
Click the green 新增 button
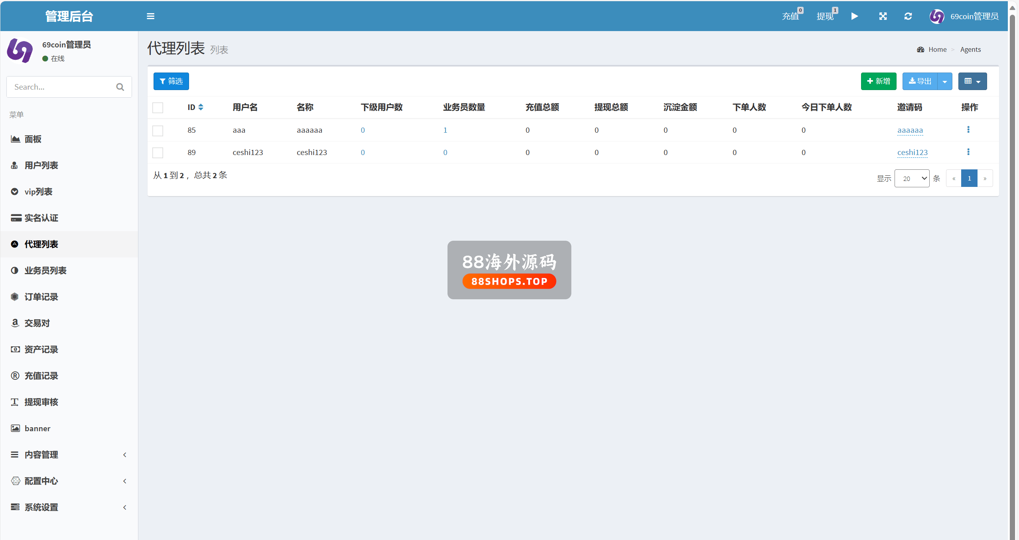pyautogui.click(x=878, y=81)
